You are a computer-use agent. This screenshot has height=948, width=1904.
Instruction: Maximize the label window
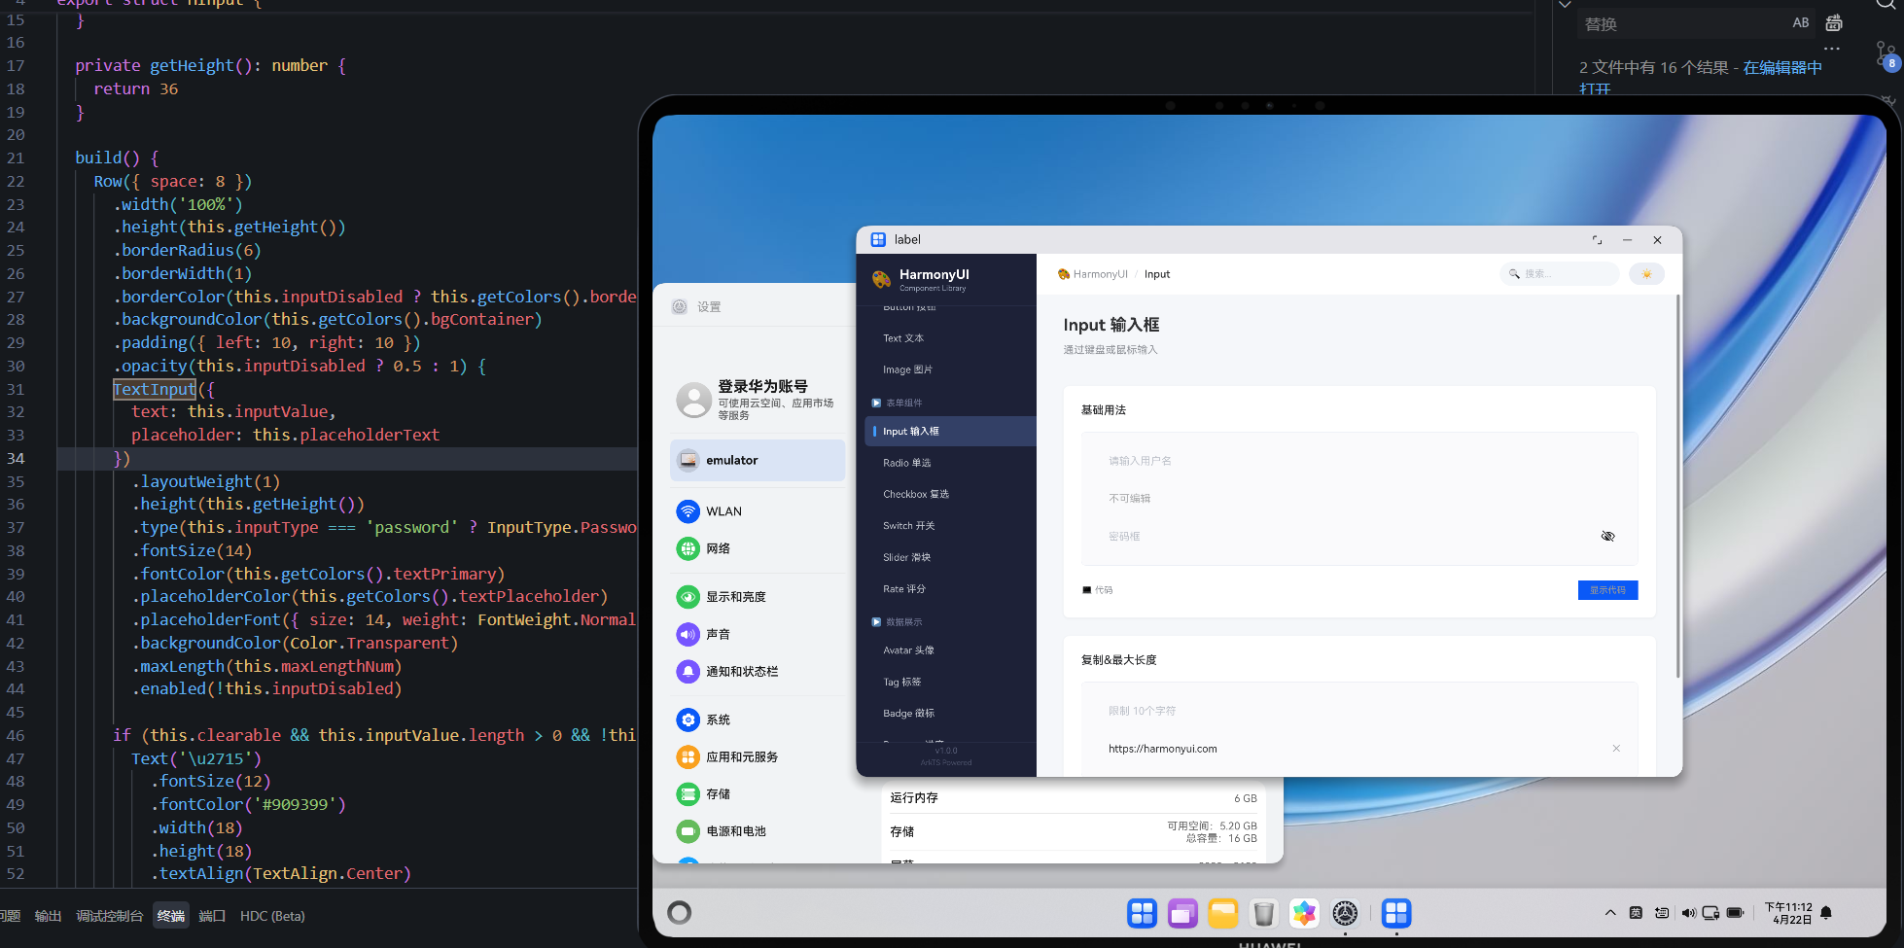1597,240
